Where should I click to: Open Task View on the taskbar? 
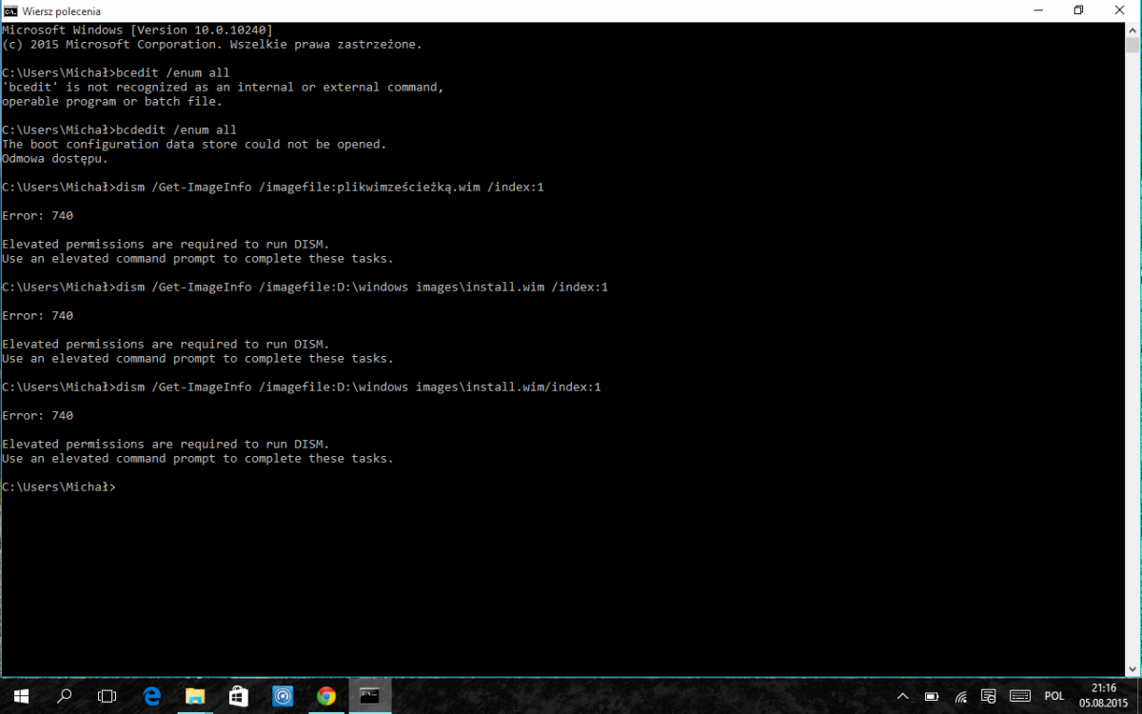click(108, 696)
